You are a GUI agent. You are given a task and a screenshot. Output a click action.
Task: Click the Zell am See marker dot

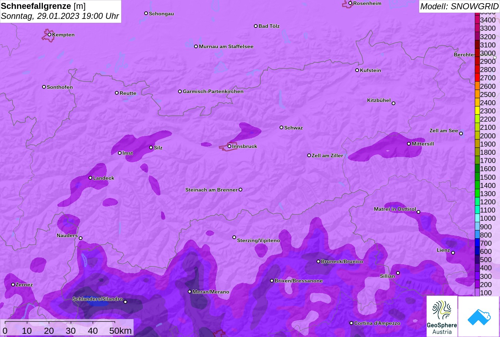tap(461, 134)
